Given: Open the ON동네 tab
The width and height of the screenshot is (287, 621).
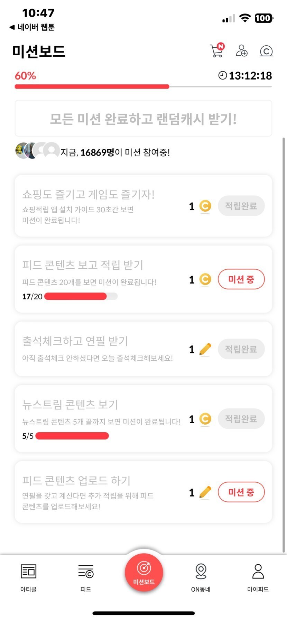Looking at the screenshot, I should point(201,577).
